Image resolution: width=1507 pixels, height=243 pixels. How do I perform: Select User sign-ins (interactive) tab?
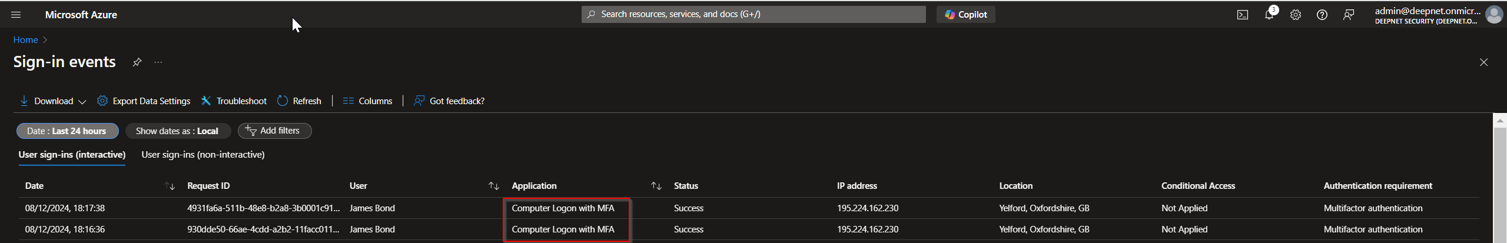pyautogui.click(x=72, y=155)
